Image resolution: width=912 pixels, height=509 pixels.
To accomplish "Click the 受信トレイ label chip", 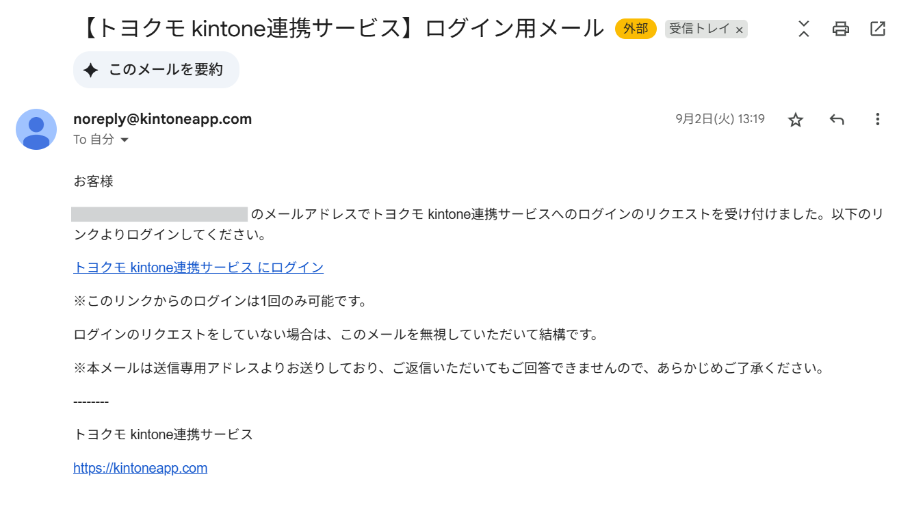I will [698, 29].
